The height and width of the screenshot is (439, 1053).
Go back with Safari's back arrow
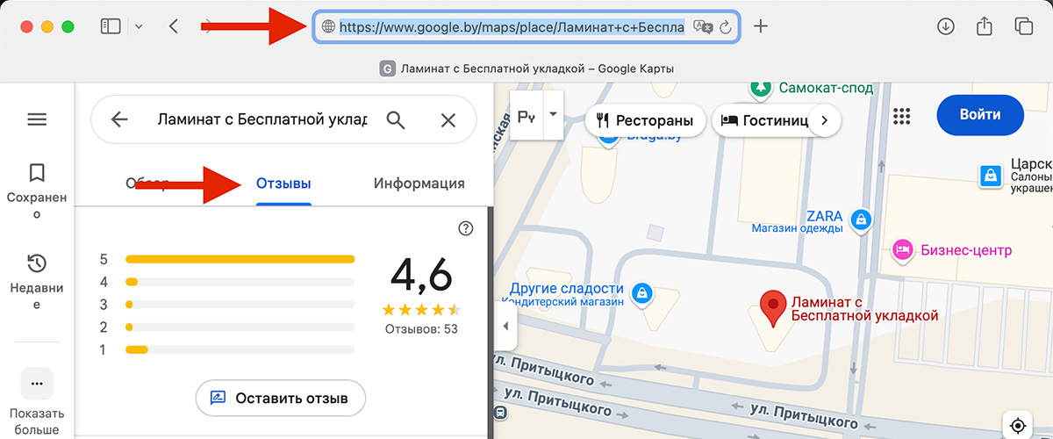[174, 26]
